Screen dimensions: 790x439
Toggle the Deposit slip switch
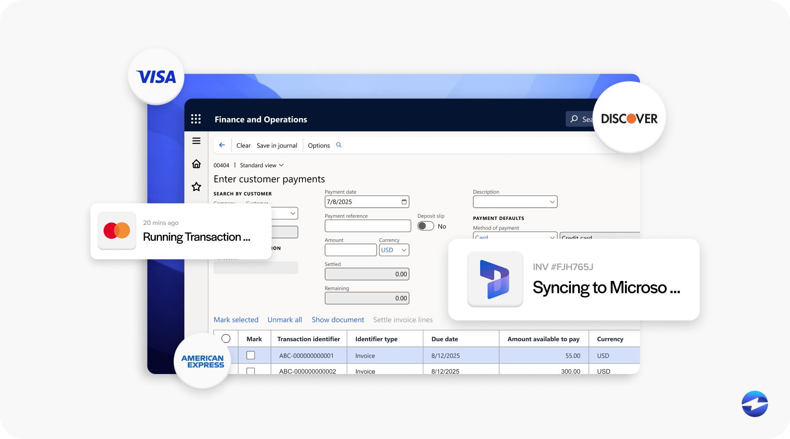[426, 226]
